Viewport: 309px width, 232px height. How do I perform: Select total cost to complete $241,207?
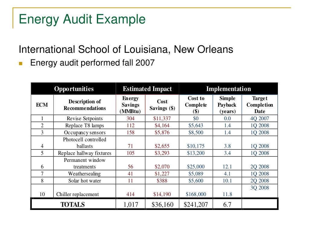coord(196,205)
